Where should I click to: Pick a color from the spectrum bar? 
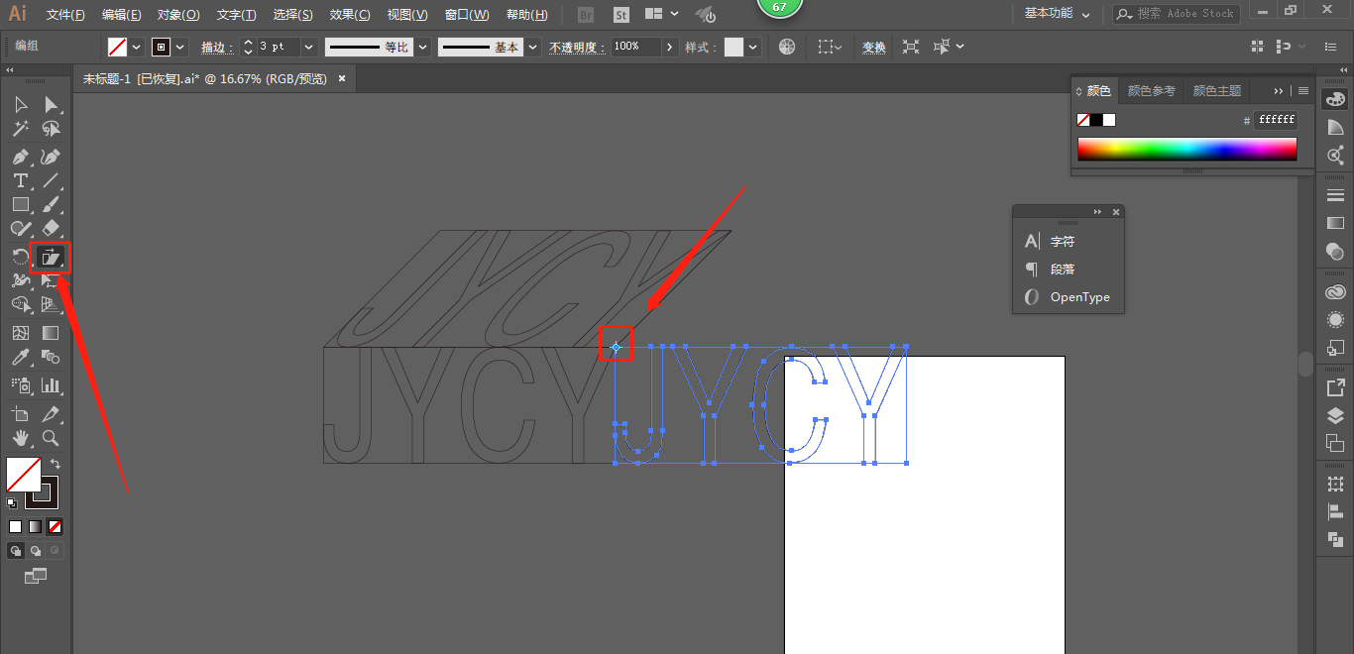tap(1186, 149)
